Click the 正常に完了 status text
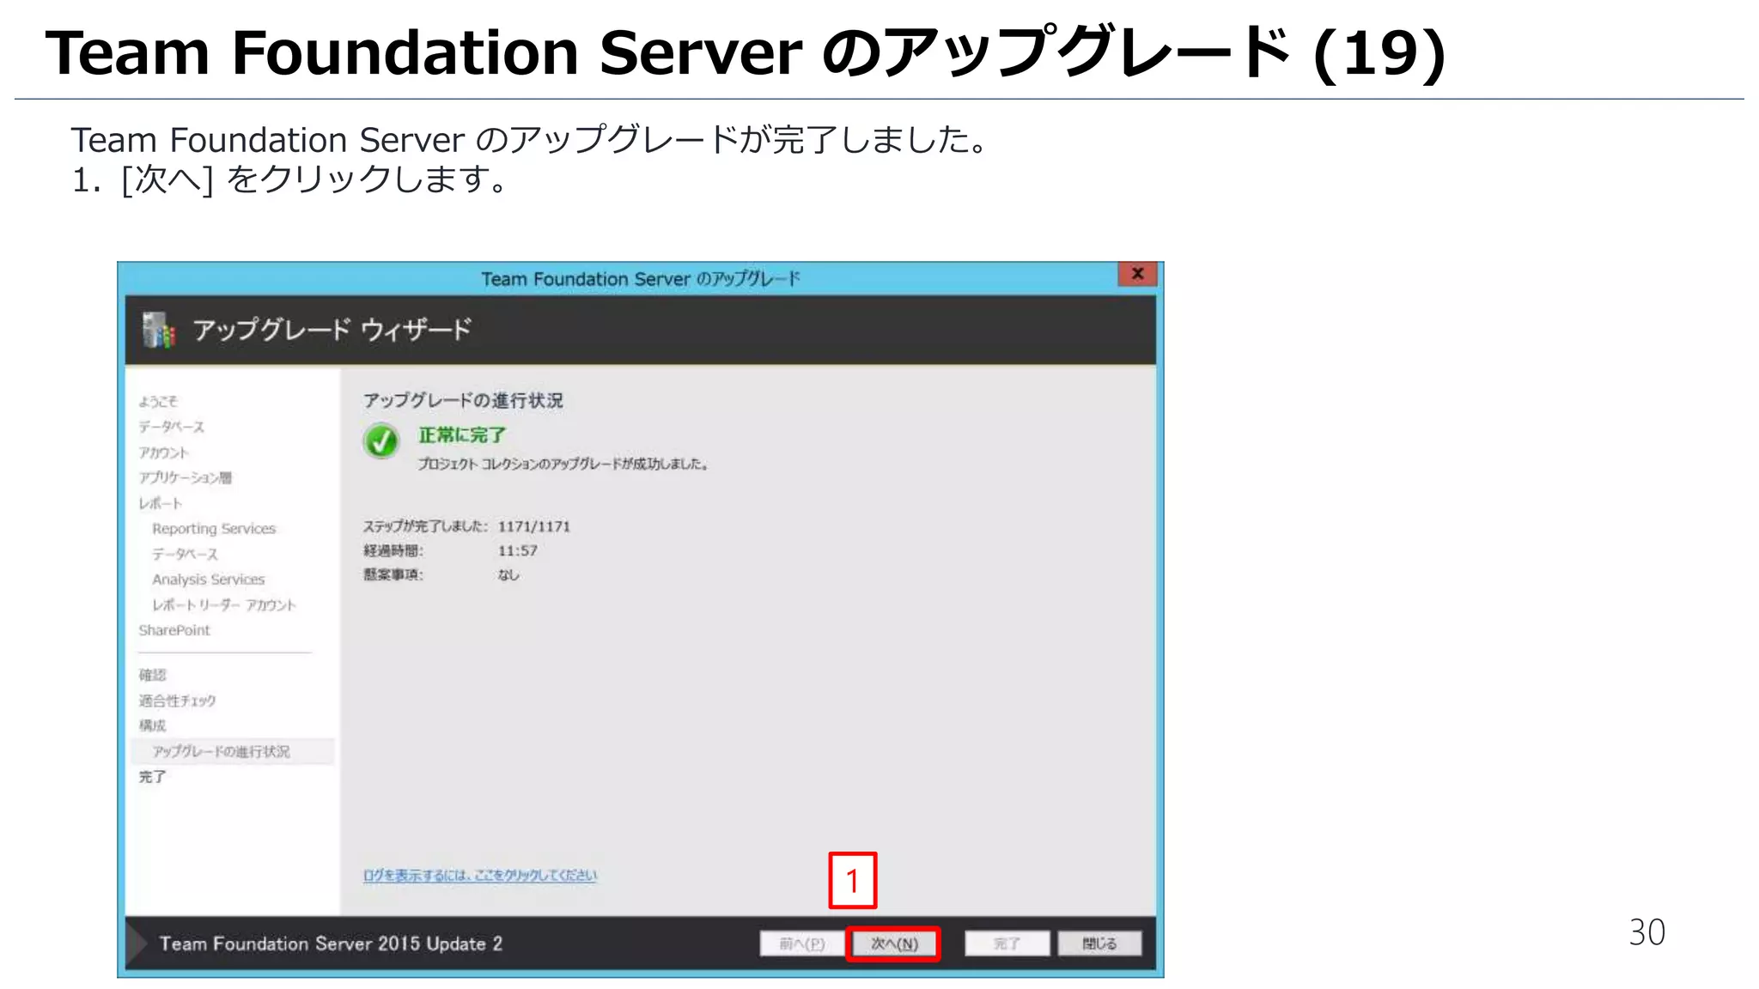 click(461, 435)
